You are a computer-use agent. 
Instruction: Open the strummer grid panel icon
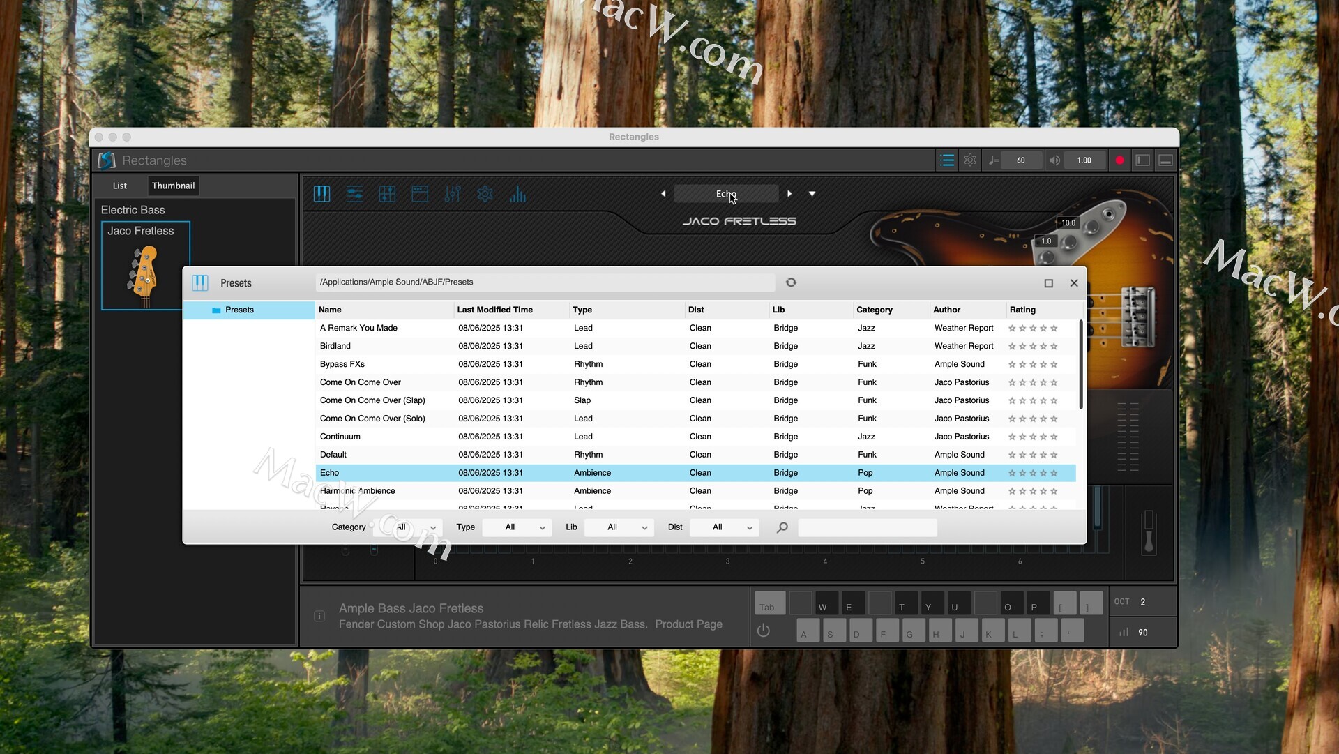point(387,194)
